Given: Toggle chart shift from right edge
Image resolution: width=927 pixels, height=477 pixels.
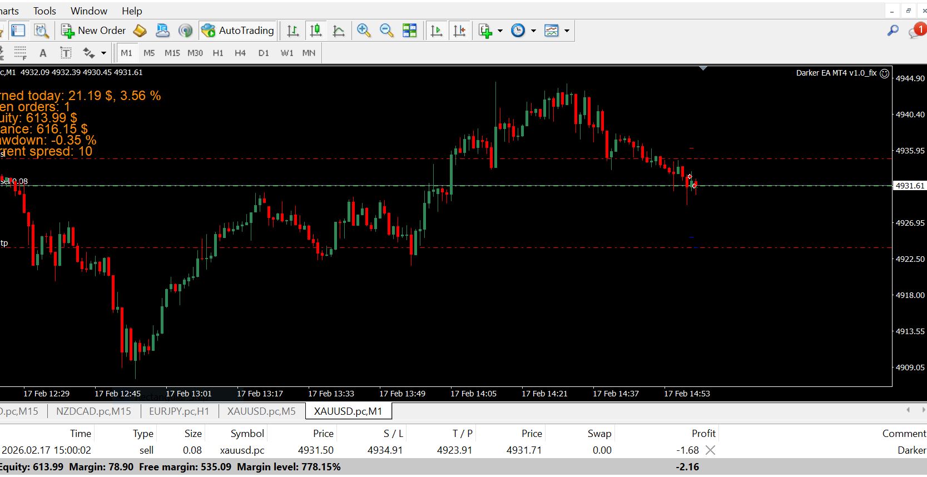Looking at the screenshot, I should 459,31.
